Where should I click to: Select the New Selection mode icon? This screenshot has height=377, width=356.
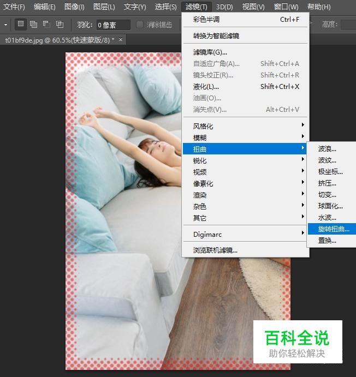point(21,25)
